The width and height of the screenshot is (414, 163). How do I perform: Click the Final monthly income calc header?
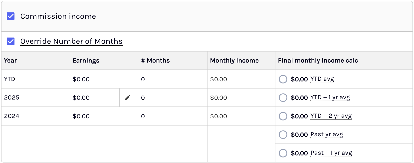tap(318, 60)
